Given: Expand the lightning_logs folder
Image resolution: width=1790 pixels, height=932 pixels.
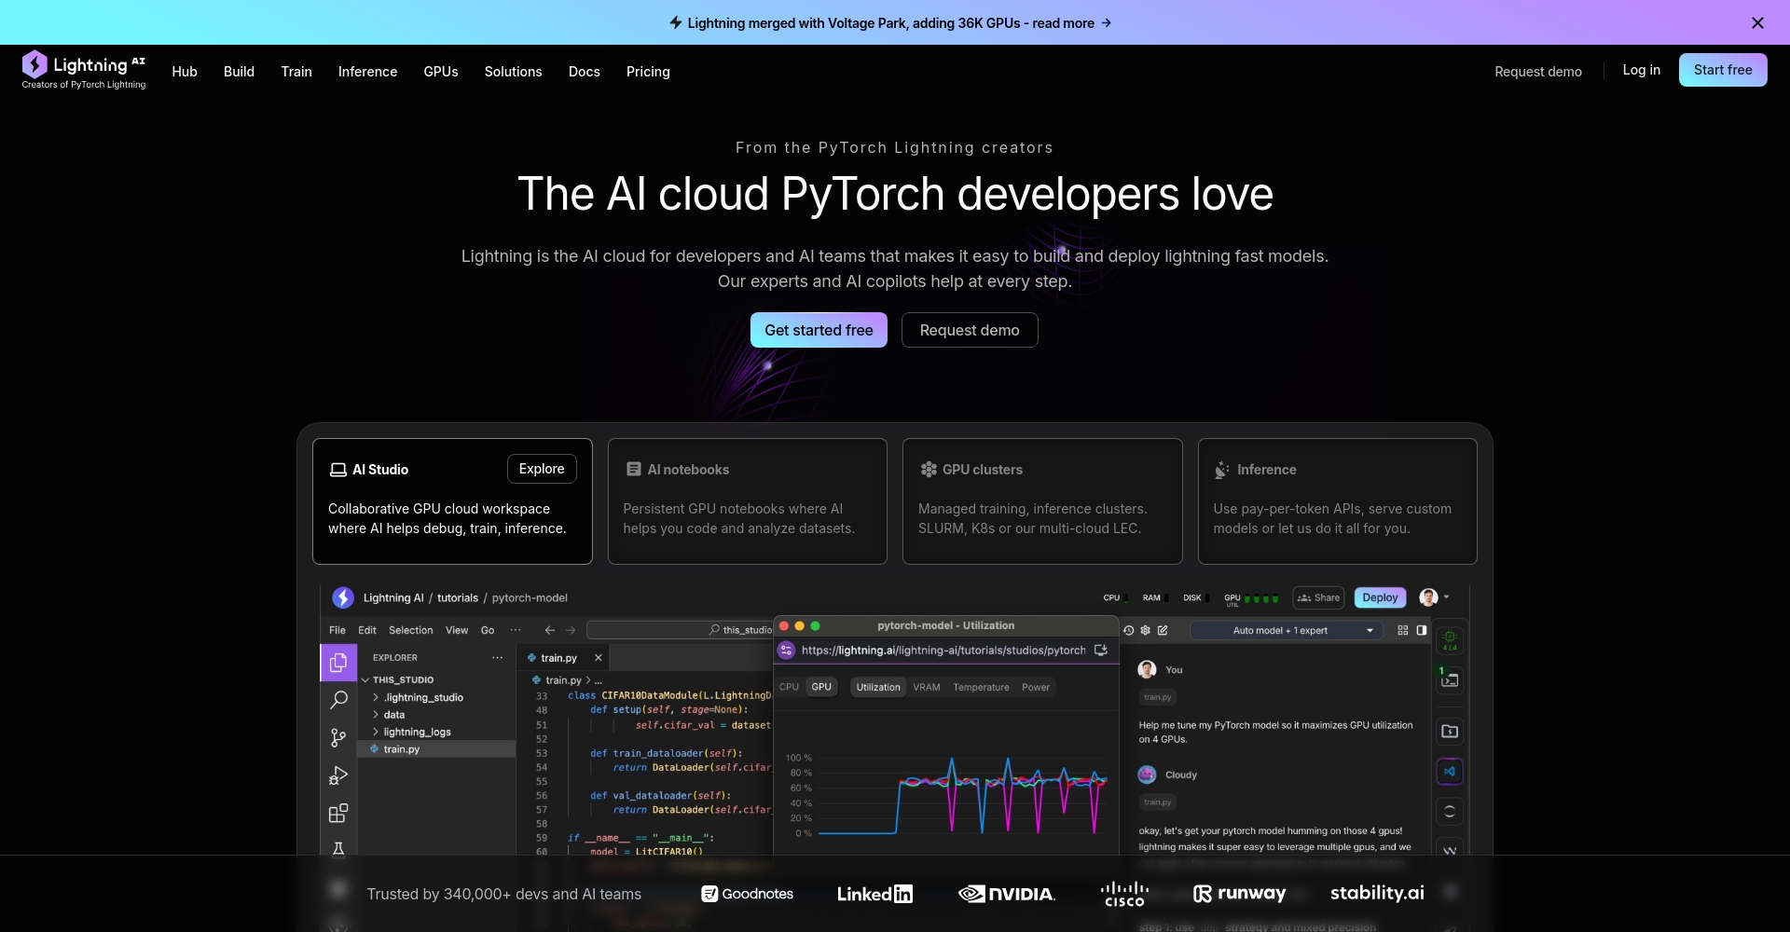Looking at the screenshot, I should pos(417,733).
